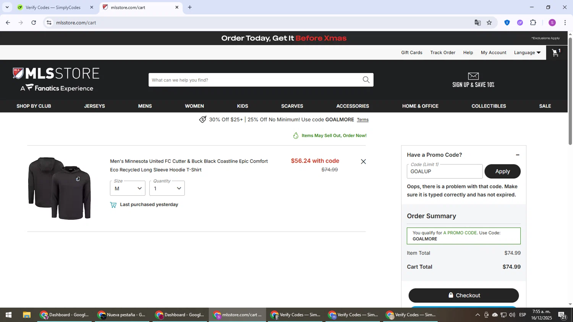Click the translate page icon
This screenshot has width=573, height=322.
477,23
